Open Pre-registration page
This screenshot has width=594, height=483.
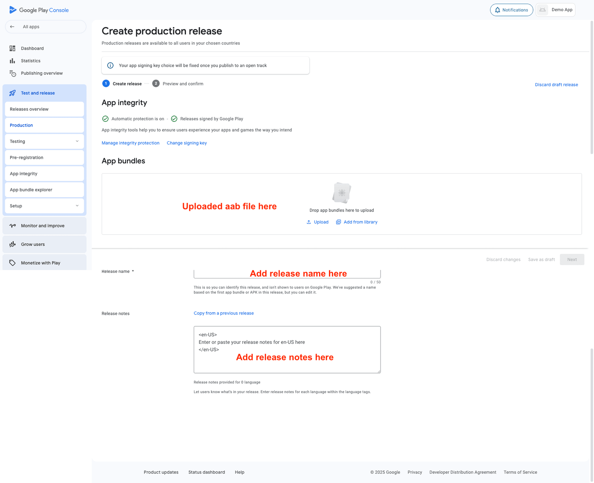click(45, 158)
